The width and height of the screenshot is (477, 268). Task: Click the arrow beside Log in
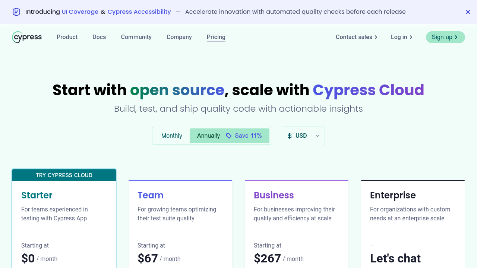tap(411, 37)
